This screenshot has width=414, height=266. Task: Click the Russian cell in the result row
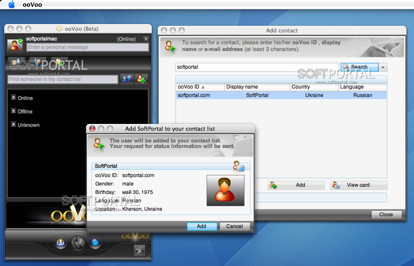pyautogui.click(x=363, y=95)
